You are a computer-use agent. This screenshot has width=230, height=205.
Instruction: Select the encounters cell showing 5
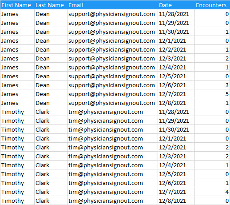coord(212,94)
